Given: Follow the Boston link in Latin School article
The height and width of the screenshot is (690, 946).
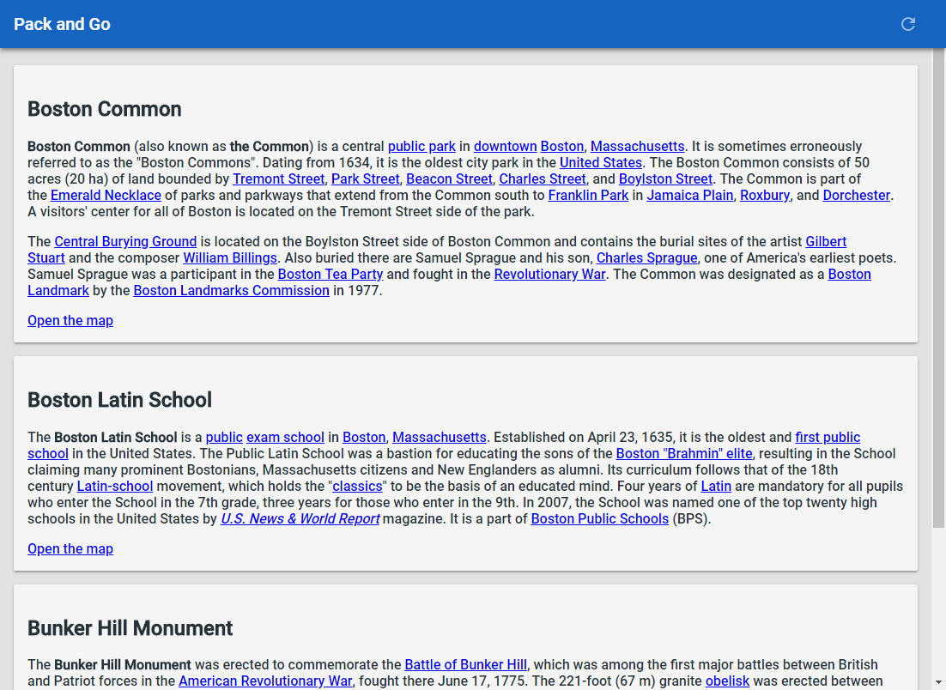Looking at the screenshot, I should pyautogui.click(x=364, y=438).
